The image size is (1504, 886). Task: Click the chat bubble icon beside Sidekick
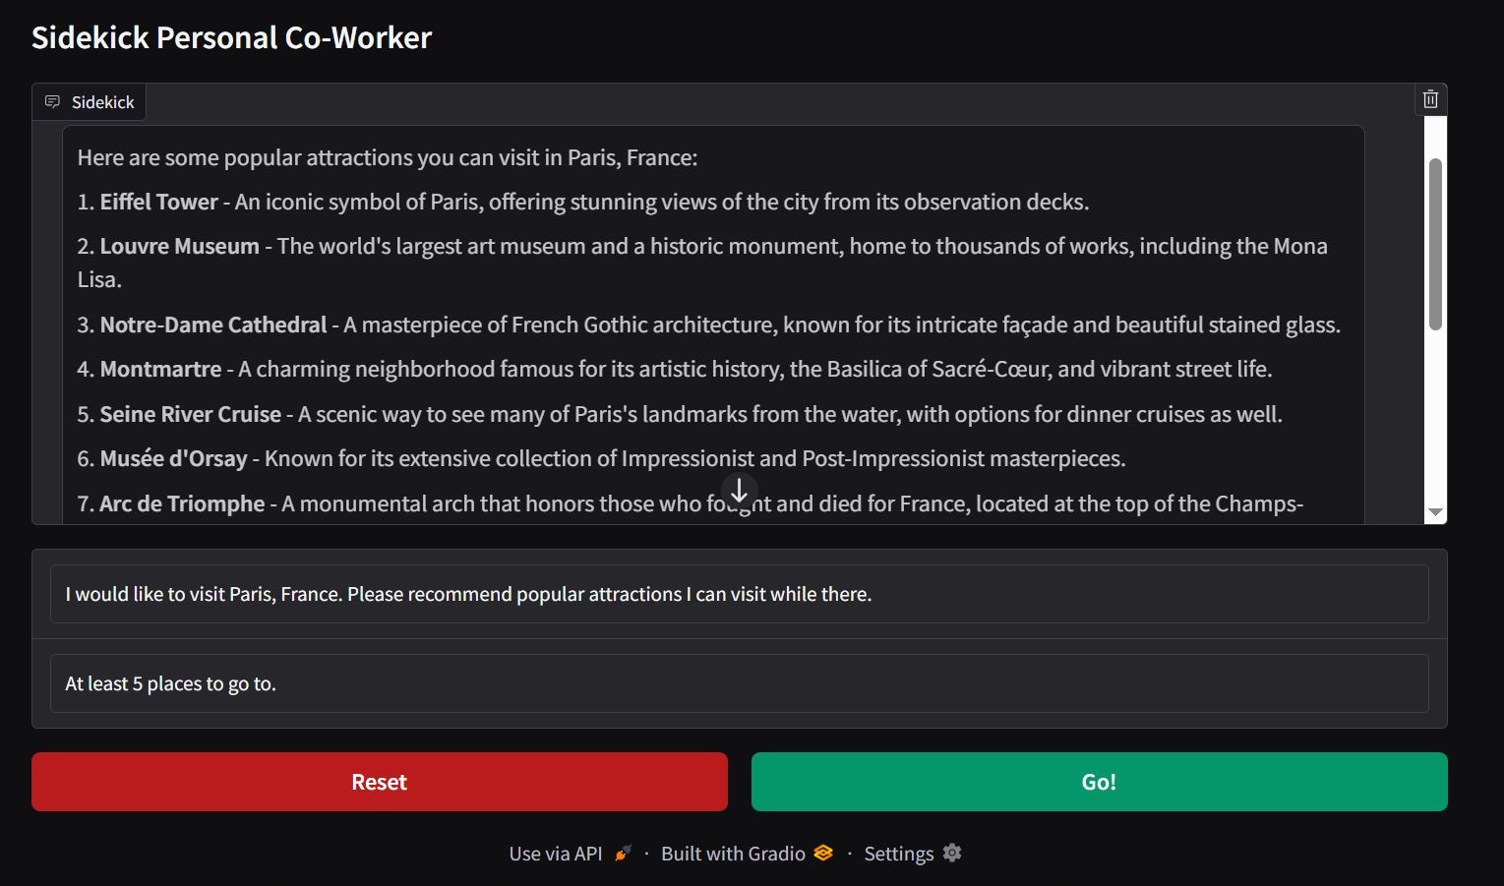(x=53, y=102)
